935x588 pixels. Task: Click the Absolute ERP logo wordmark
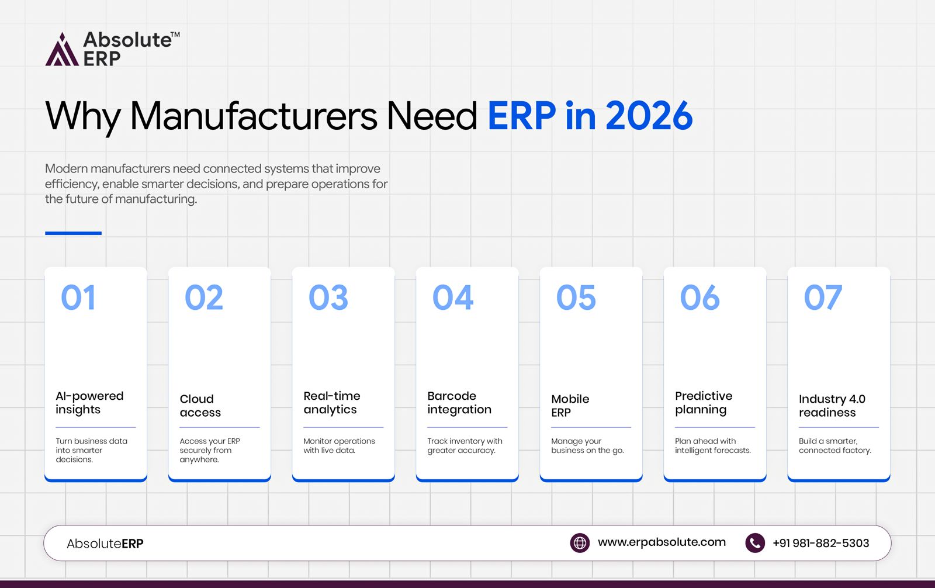131,49
